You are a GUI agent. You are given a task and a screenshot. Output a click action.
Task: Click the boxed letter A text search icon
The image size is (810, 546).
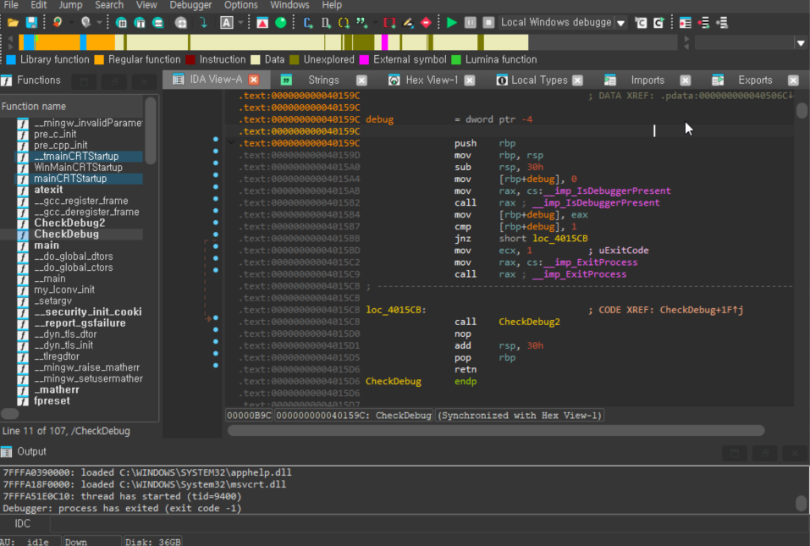(x=226, y=23)
